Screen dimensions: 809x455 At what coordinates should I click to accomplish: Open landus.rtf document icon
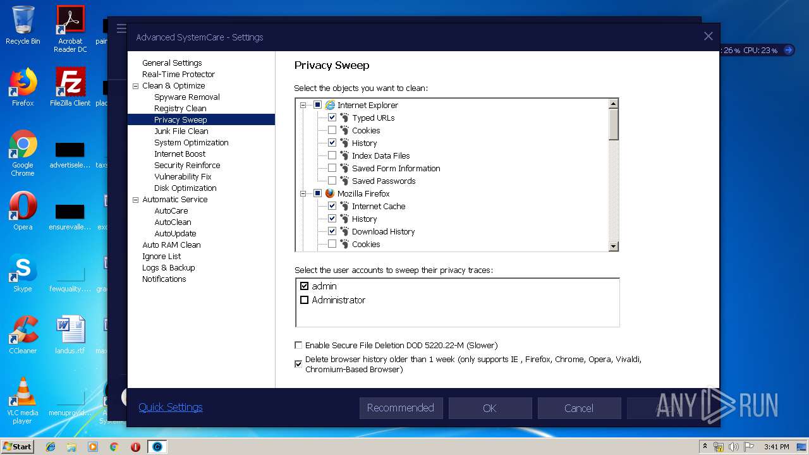click(70, 335)
